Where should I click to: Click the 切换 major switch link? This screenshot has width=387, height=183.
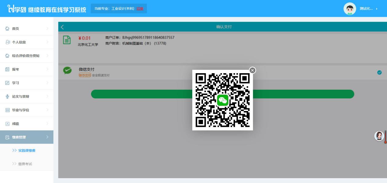pos(140,9)
